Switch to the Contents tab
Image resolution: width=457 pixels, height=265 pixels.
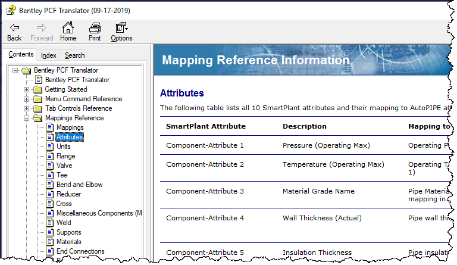coord(21,54)
